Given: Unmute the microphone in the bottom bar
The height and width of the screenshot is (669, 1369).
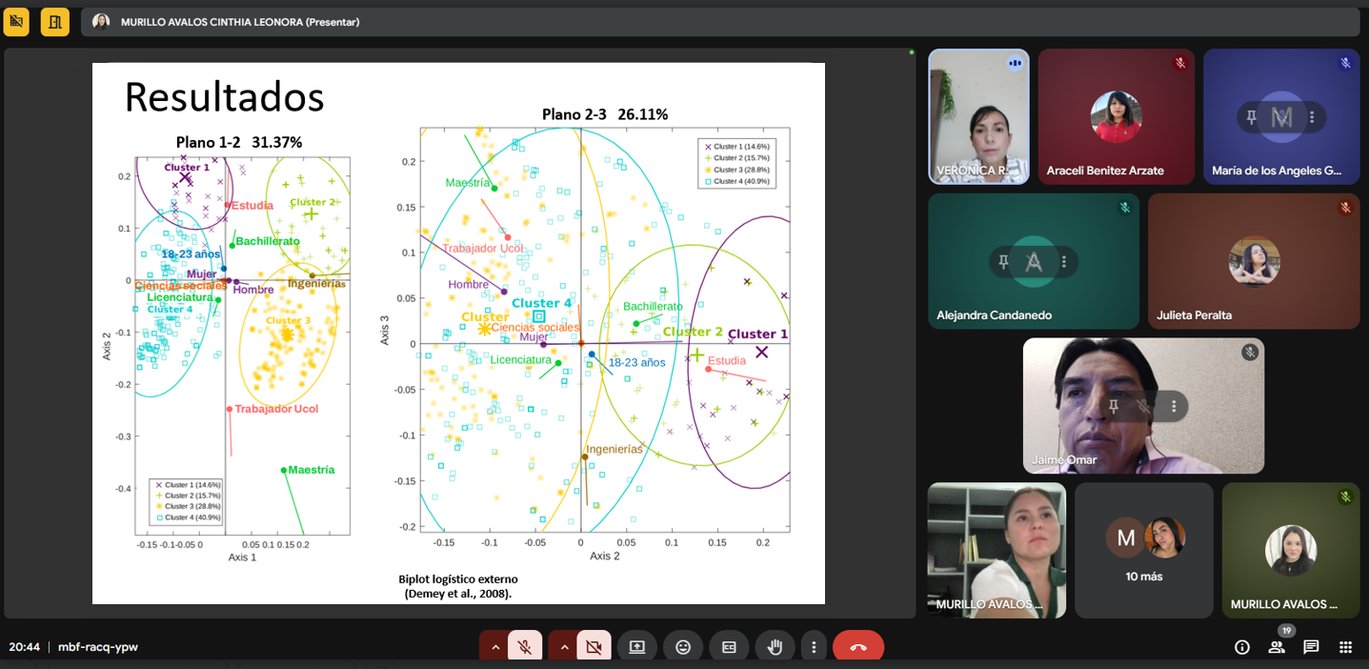Looking at the screenshot, I should [x=525, y=647].
